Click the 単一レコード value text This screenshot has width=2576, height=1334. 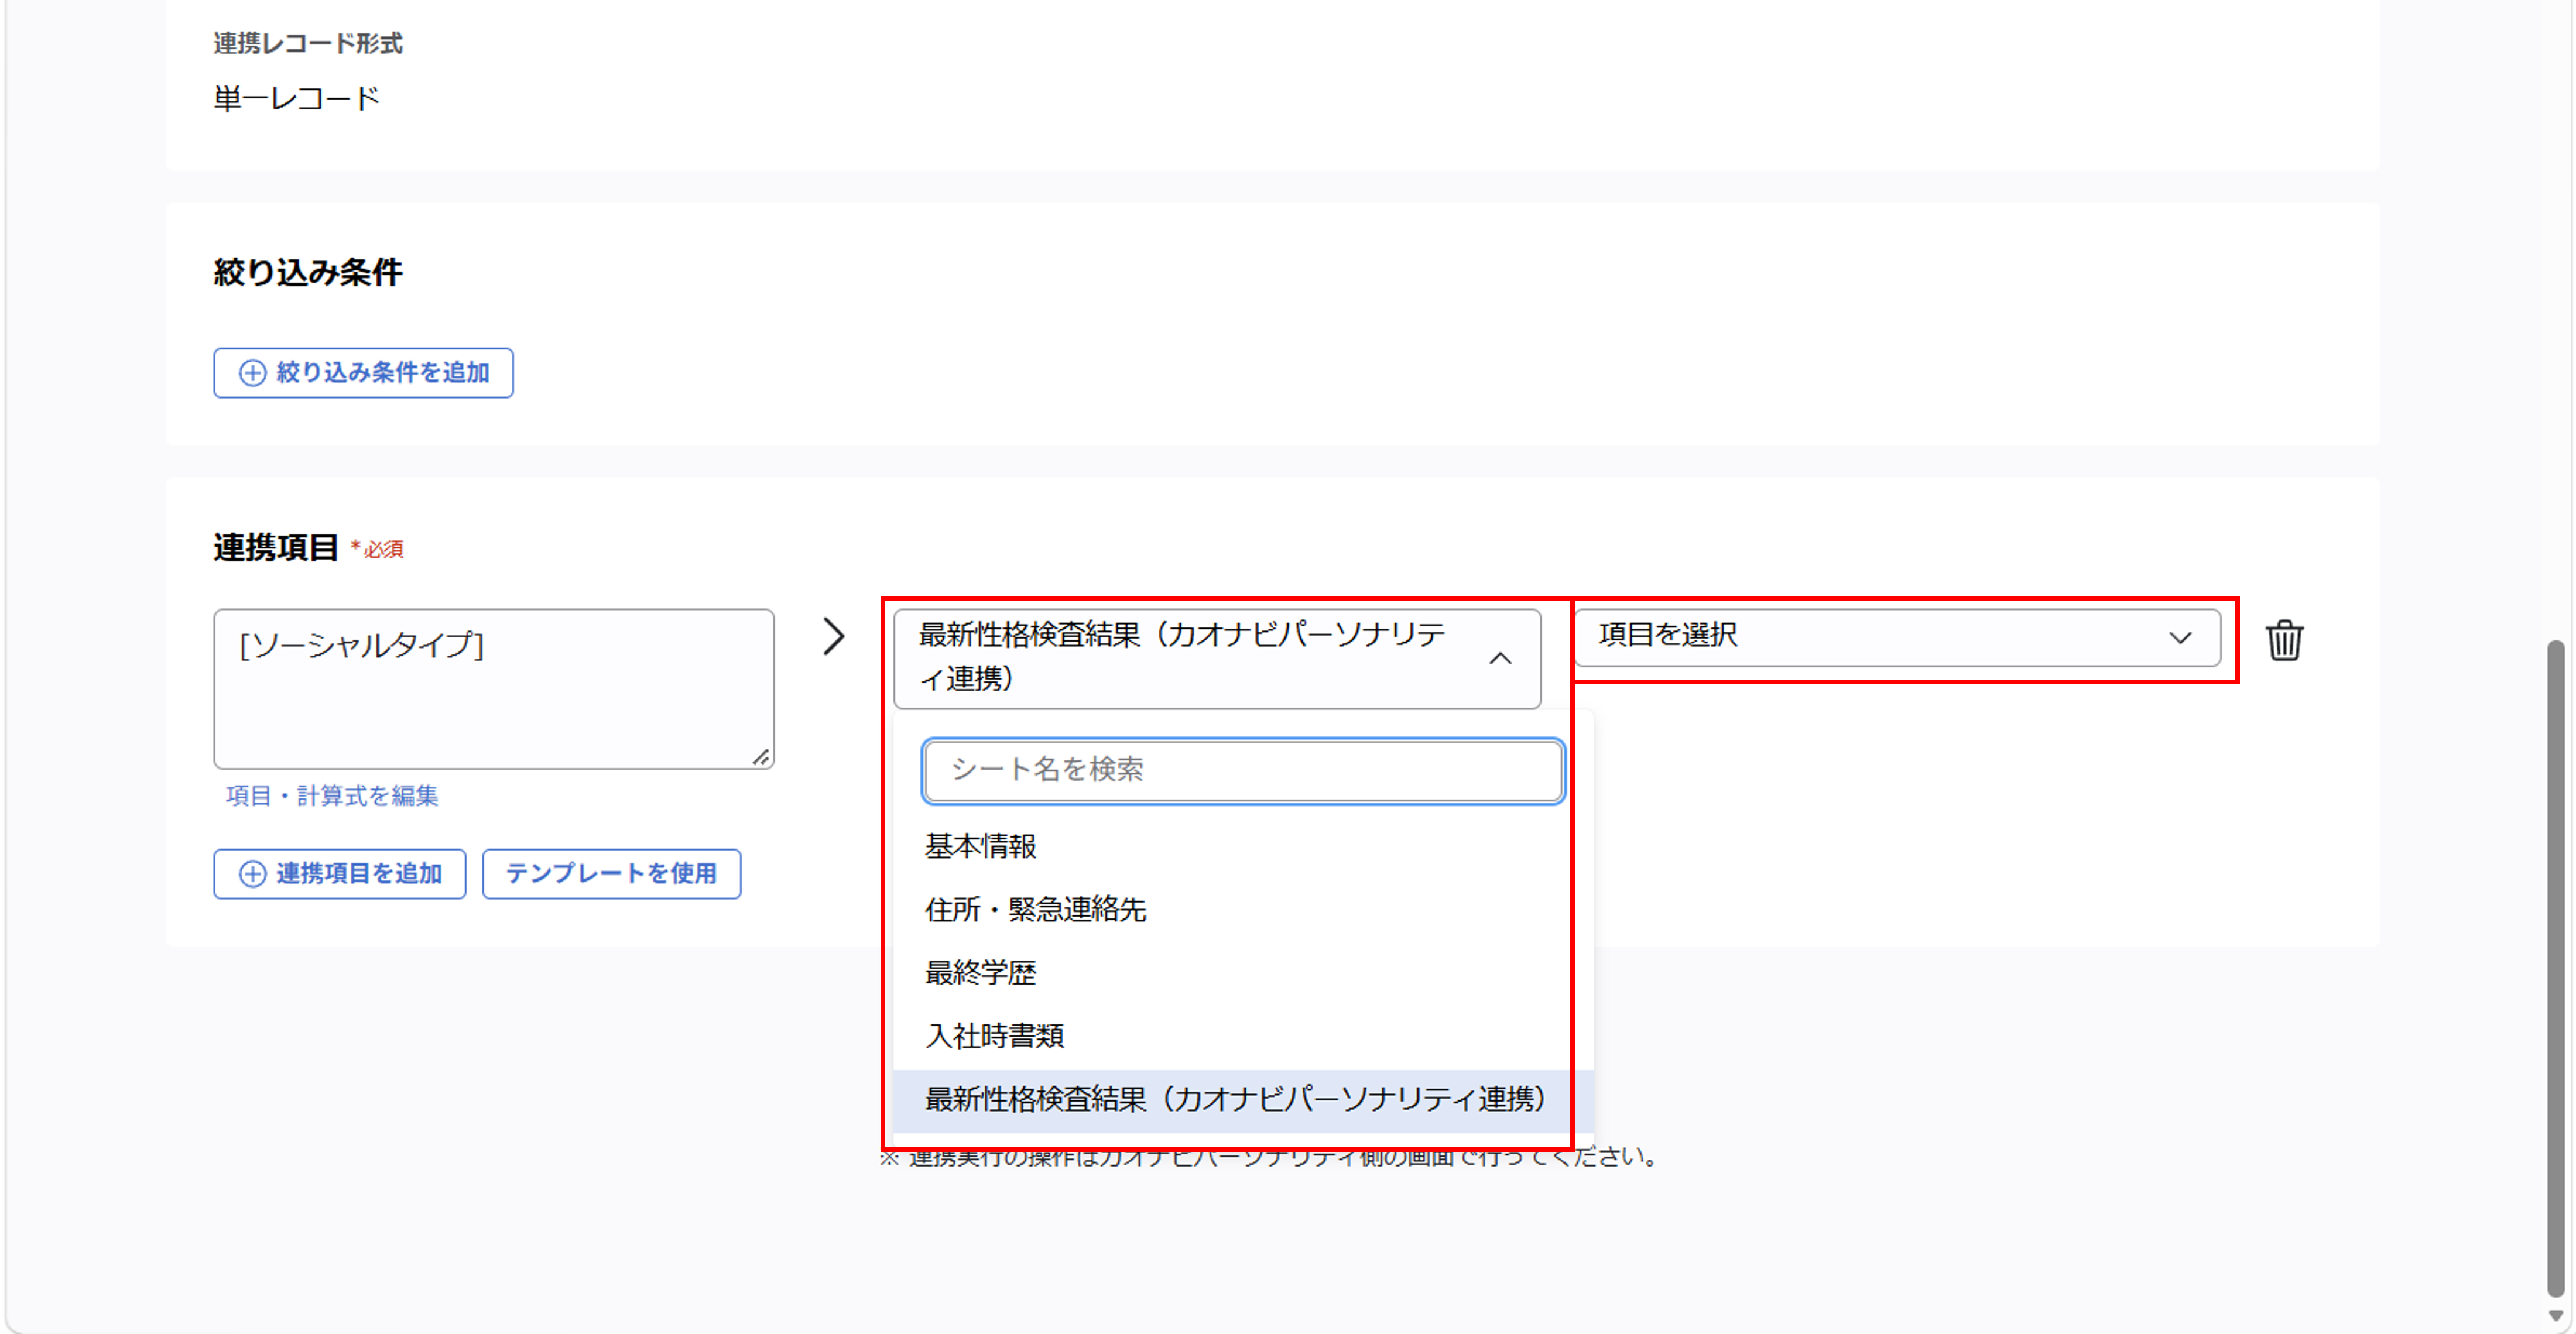[x=297, y=99]
